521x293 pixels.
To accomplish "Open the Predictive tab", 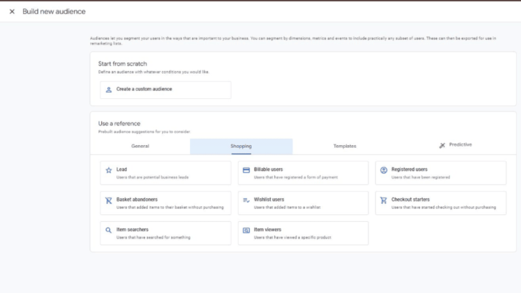I will (456, 146).
